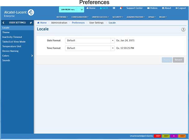Open the fat31 user profile
Viewport: 189px width, 140px height.
tap(104, 8)
